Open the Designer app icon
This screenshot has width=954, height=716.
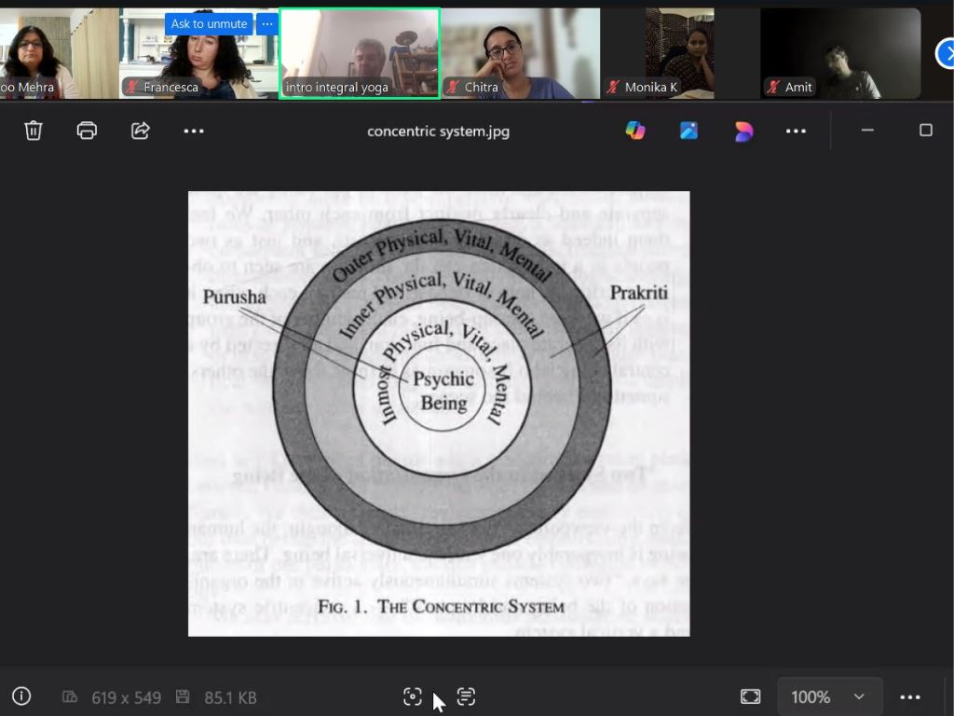tap(743, 131)
